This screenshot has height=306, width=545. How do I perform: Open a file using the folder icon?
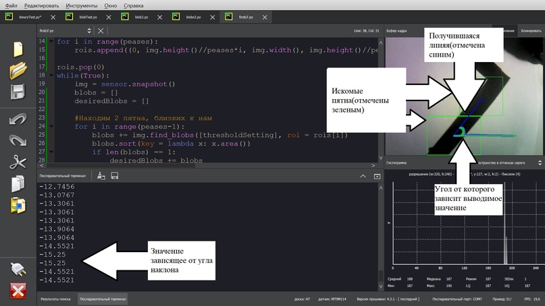[18, 70]
